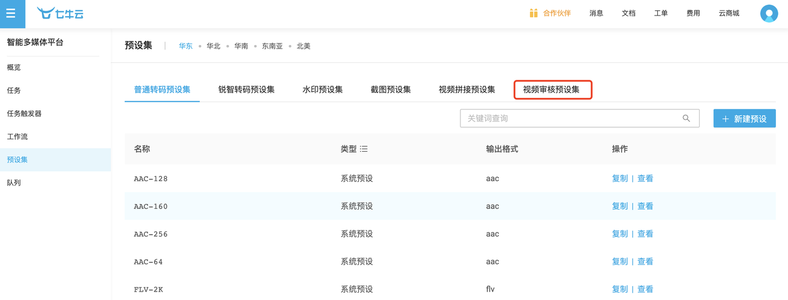Open the 类型 column filter icon

pyautogui.click(x=364, y=149)
